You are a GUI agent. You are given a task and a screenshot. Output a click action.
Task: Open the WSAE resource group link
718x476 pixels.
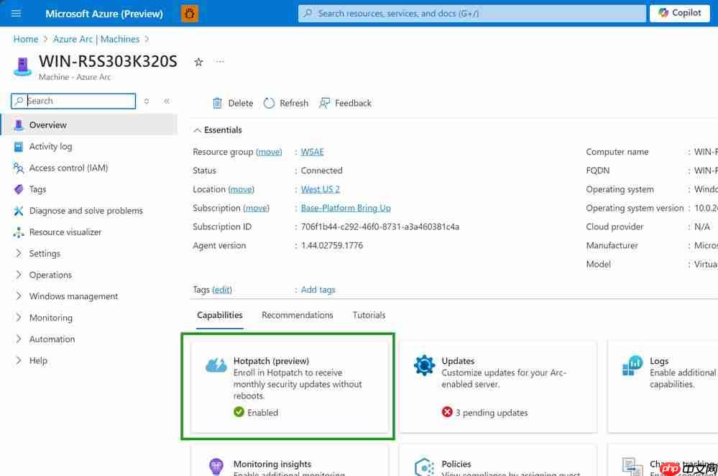click(312, 152)
